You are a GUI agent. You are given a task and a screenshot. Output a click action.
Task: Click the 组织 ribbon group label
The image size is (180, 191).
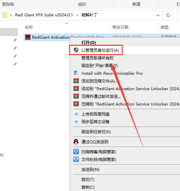click(82, 4)
